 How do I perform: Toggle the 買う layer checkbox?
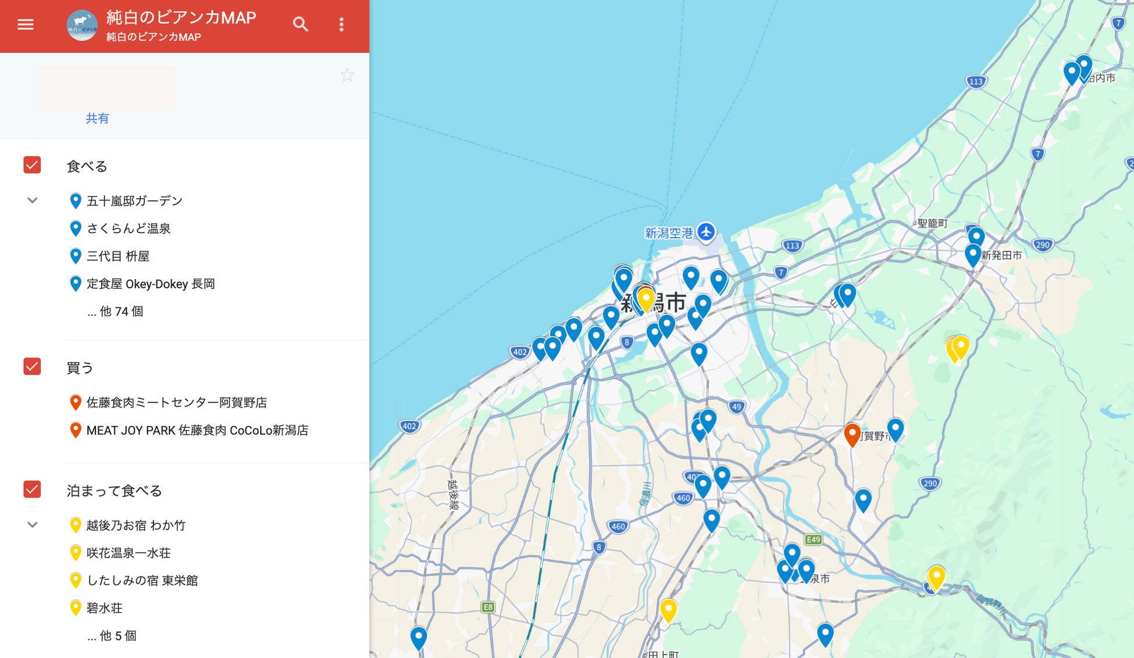click(x=32, y=366)
